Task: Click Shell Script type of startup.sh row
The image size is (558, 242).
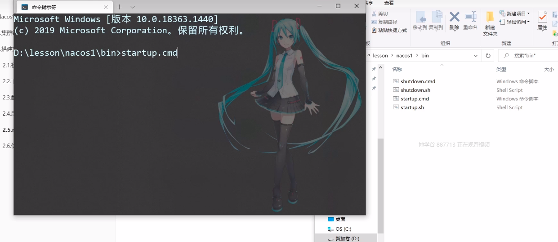Action: pyautogui.click(x=509, y=108)
